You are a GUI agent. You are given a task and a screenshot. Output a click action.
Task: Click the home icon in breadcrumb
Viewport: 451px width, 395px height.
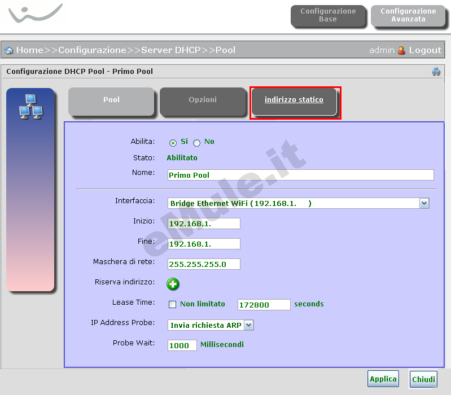9,50
